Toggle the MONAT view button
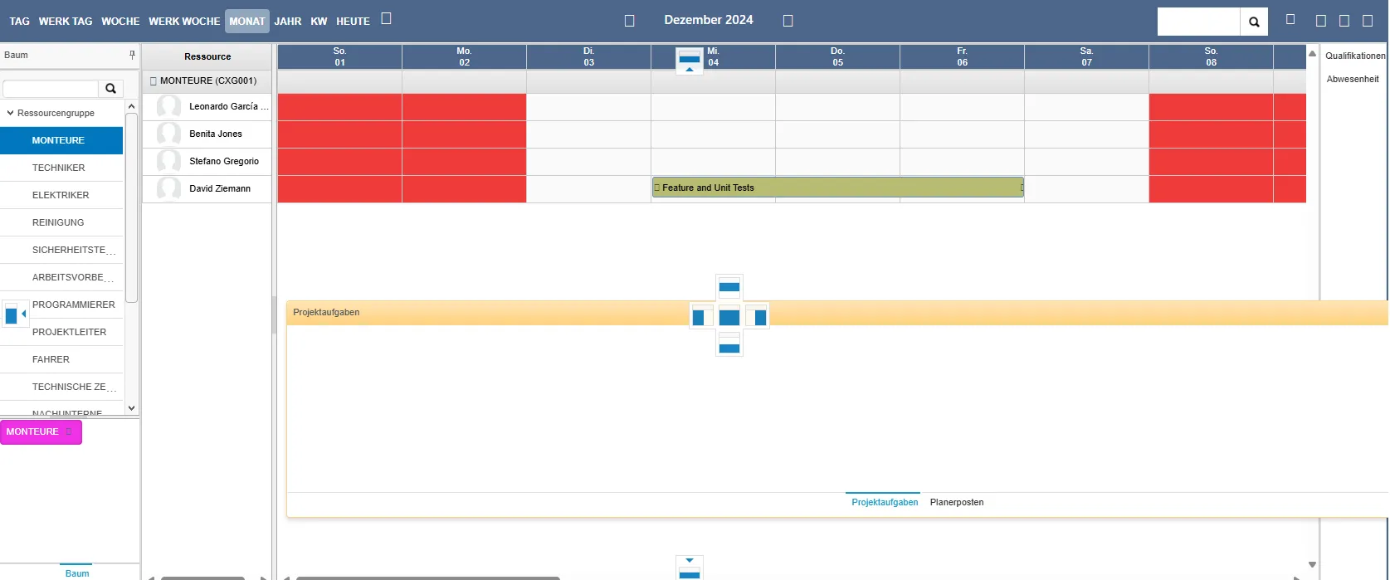Screen dimensions: 1390x580 coord(246,22)
